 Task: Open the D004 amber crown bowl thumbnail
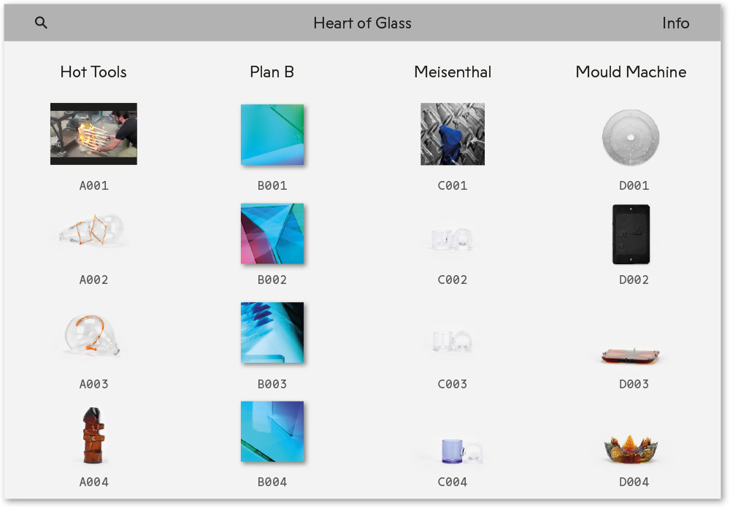[631, 450]
